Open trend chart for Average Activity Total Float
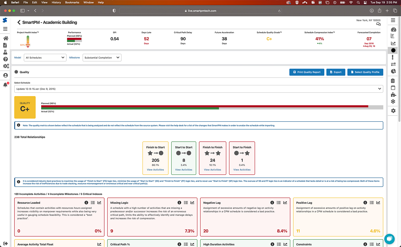This screenshot has height=247, width=401. [x=99, y=244]
